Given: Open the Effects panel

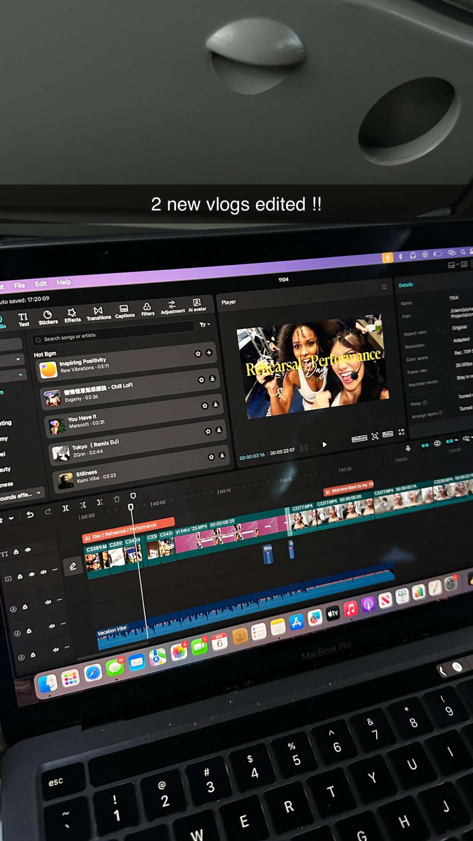Looking at the screenshot, I should [72, 315].
